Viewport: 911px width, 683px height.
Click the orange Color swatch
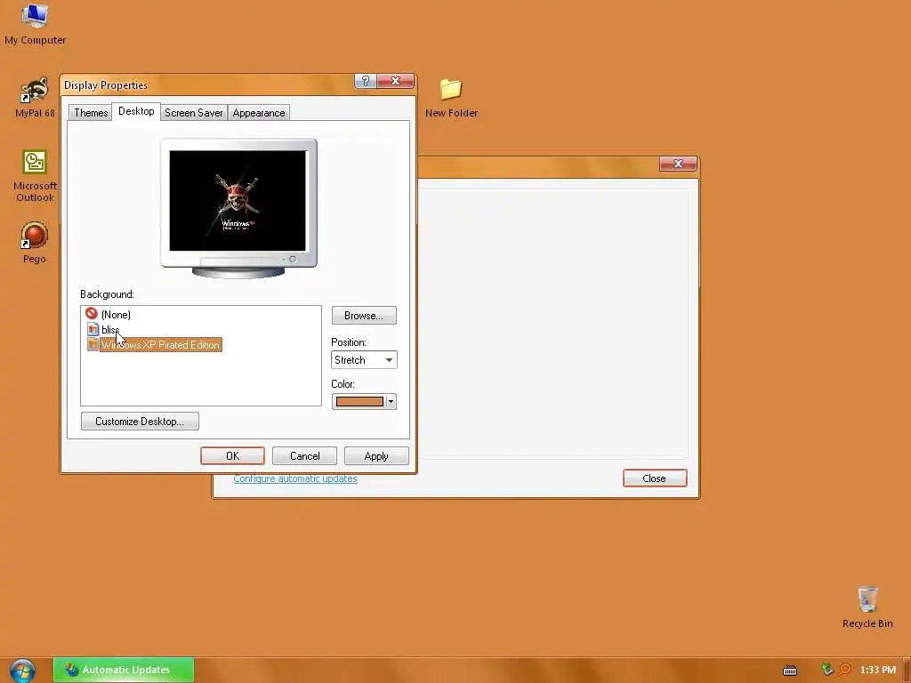click(x=359, y=401)
